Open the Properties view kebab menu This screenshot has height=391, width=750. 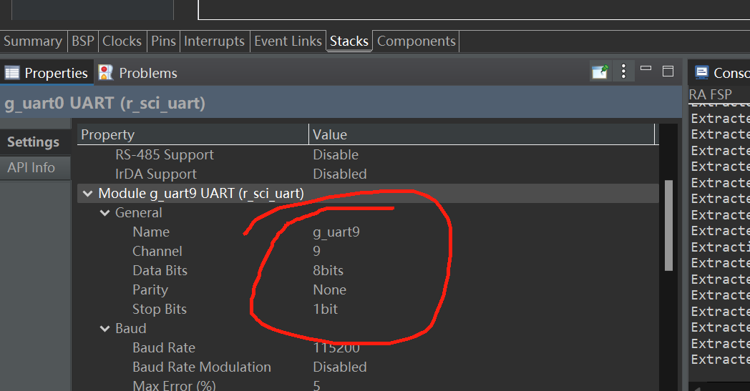(623, 71)
